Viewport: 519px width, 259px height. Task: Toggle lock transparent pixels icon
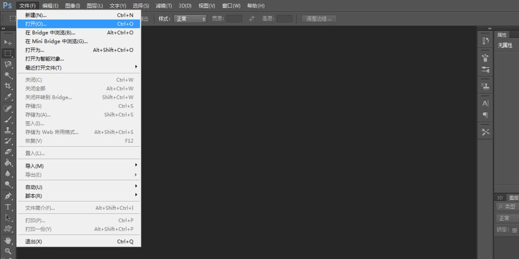click(x=515, y=231)
